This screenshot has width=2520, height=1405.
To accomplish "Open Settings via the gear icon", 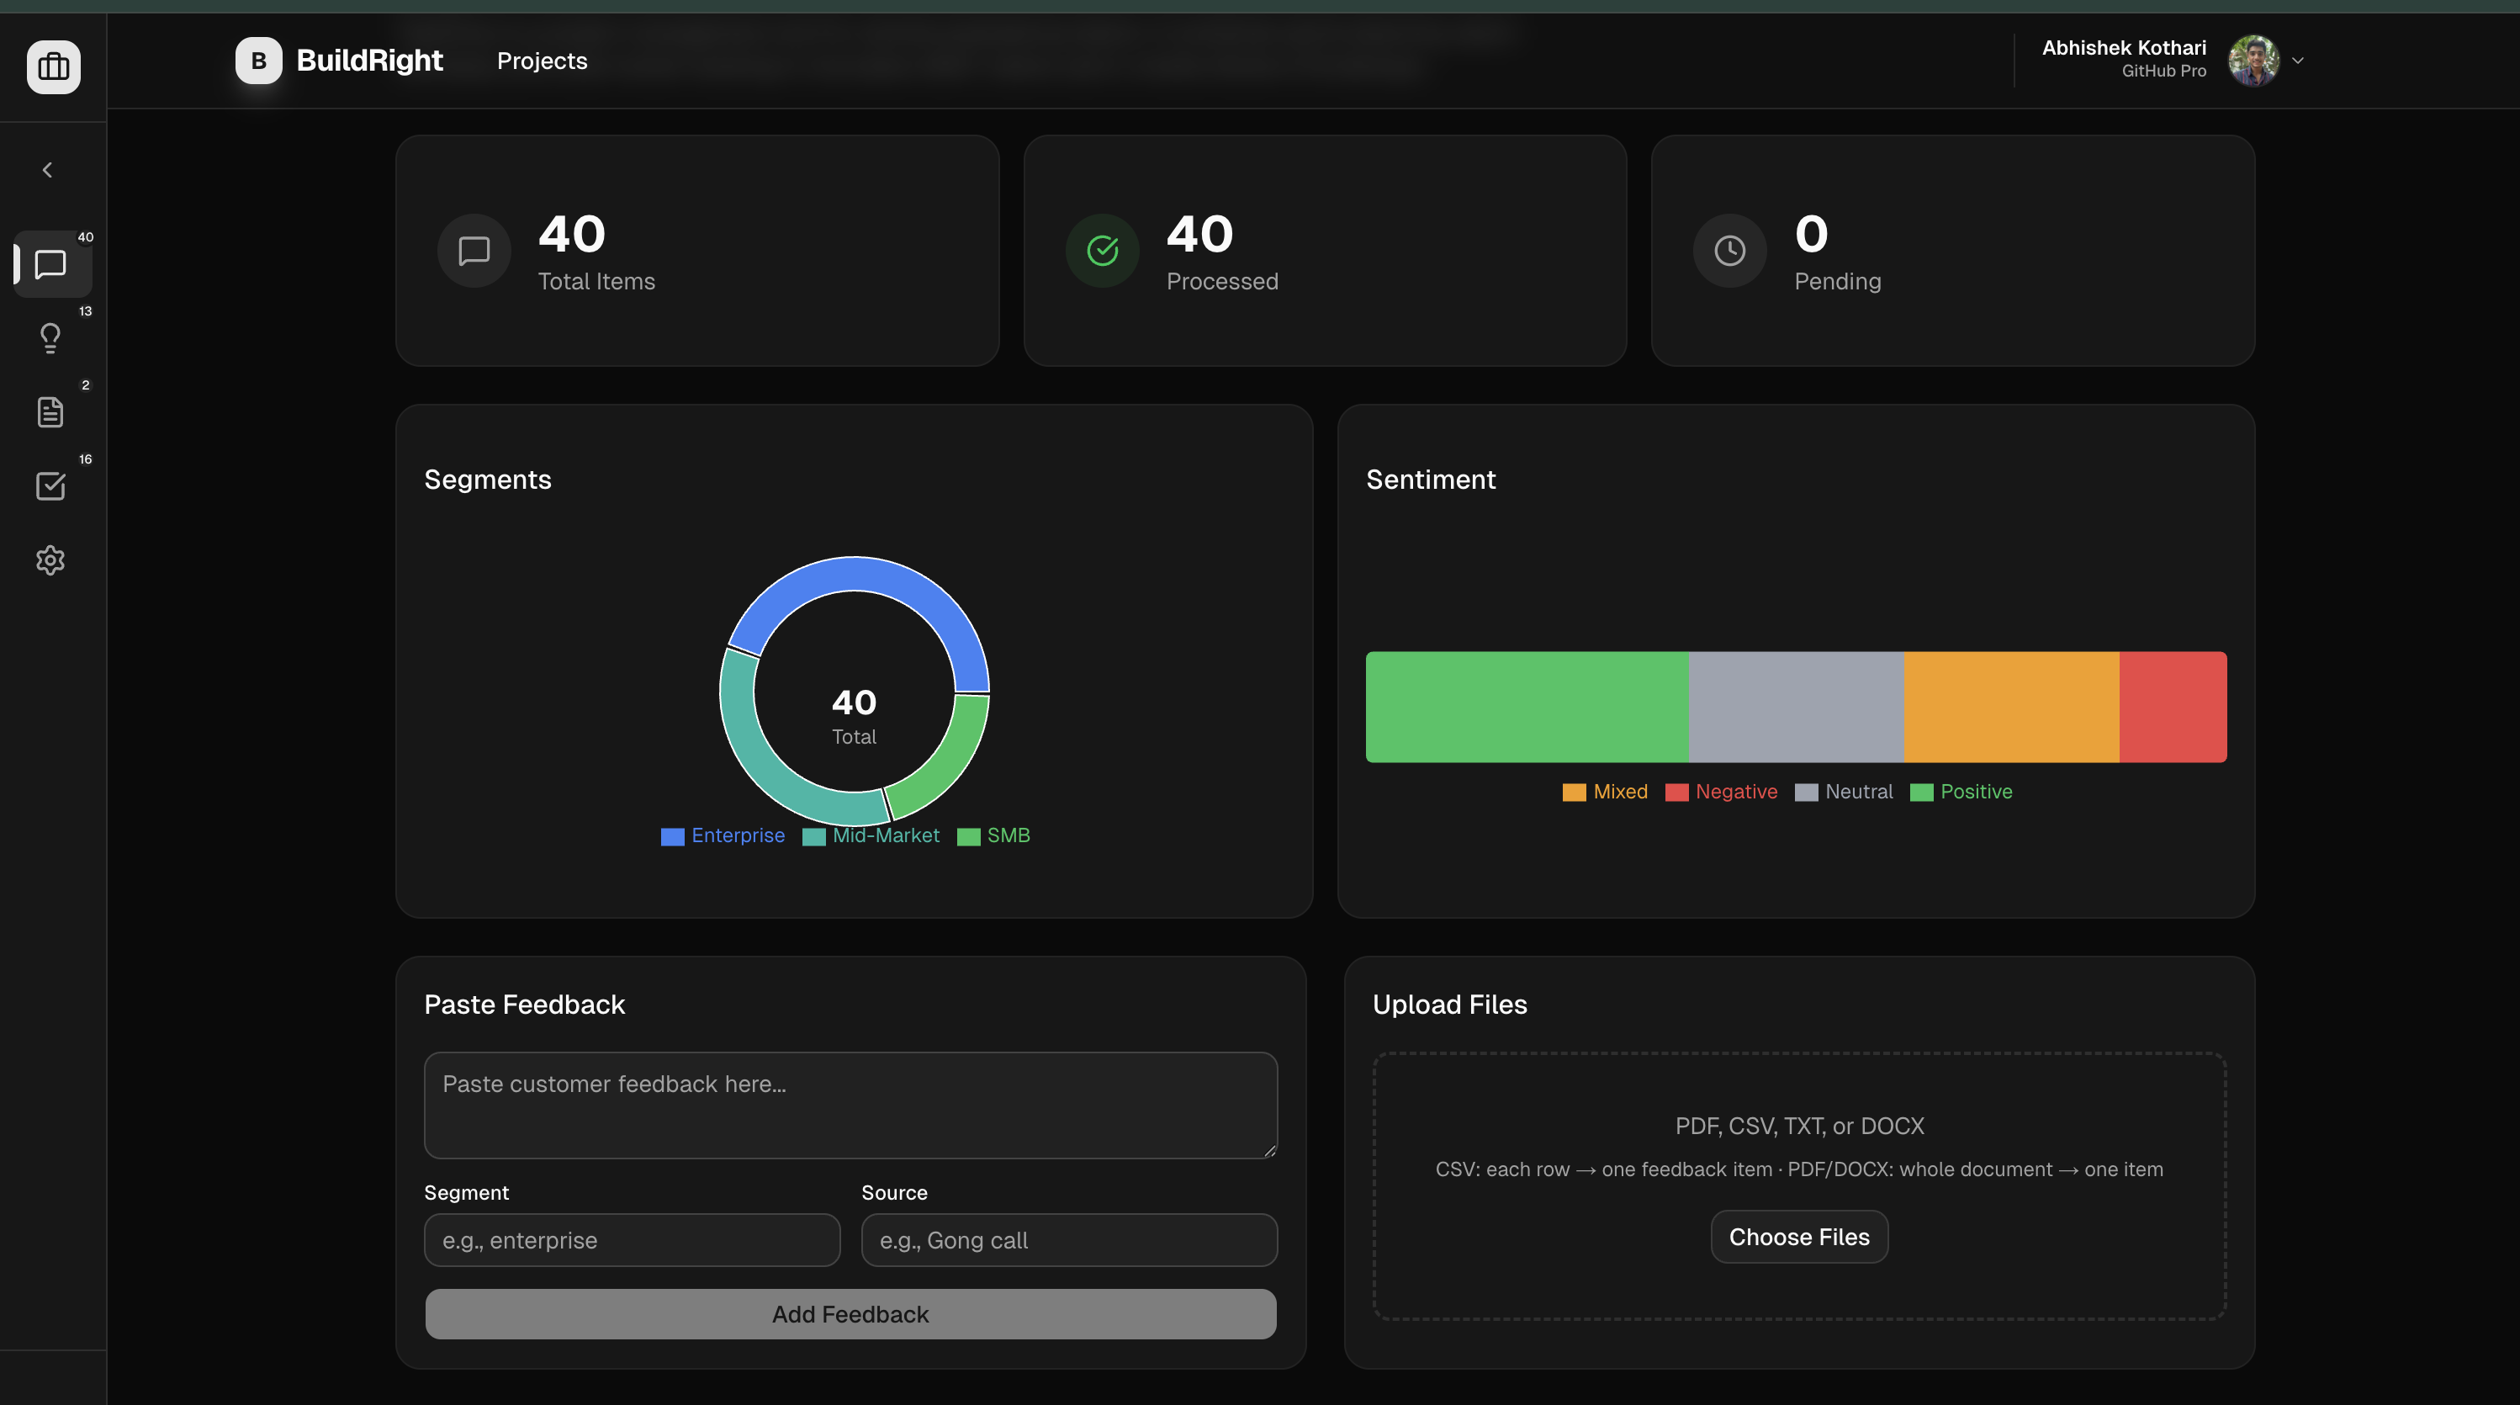I will 50,559.
